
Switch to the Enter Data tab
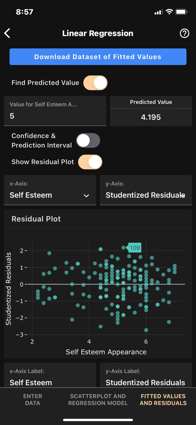[x=33, y=399]
